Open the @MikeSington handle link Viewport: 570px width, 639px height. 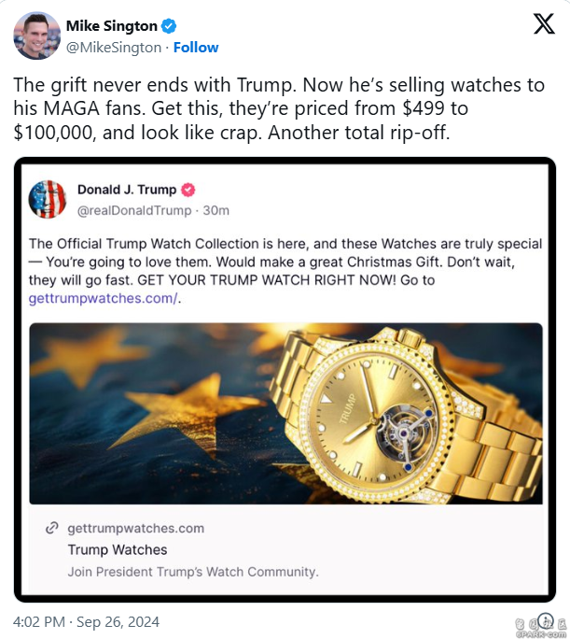click(113, 48)
